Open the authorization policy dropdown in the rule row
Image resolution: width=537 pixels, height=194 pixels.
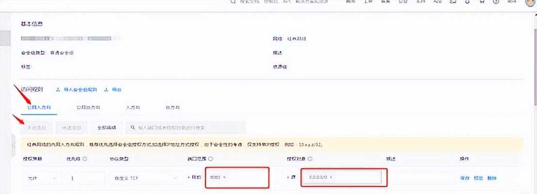tap(41, 178)
